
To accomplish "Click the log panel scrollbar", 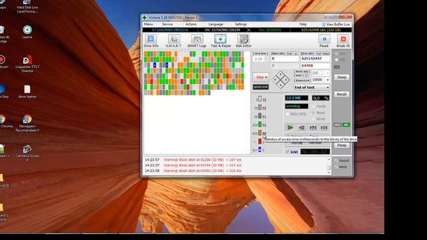I will (x=329, y=165).
